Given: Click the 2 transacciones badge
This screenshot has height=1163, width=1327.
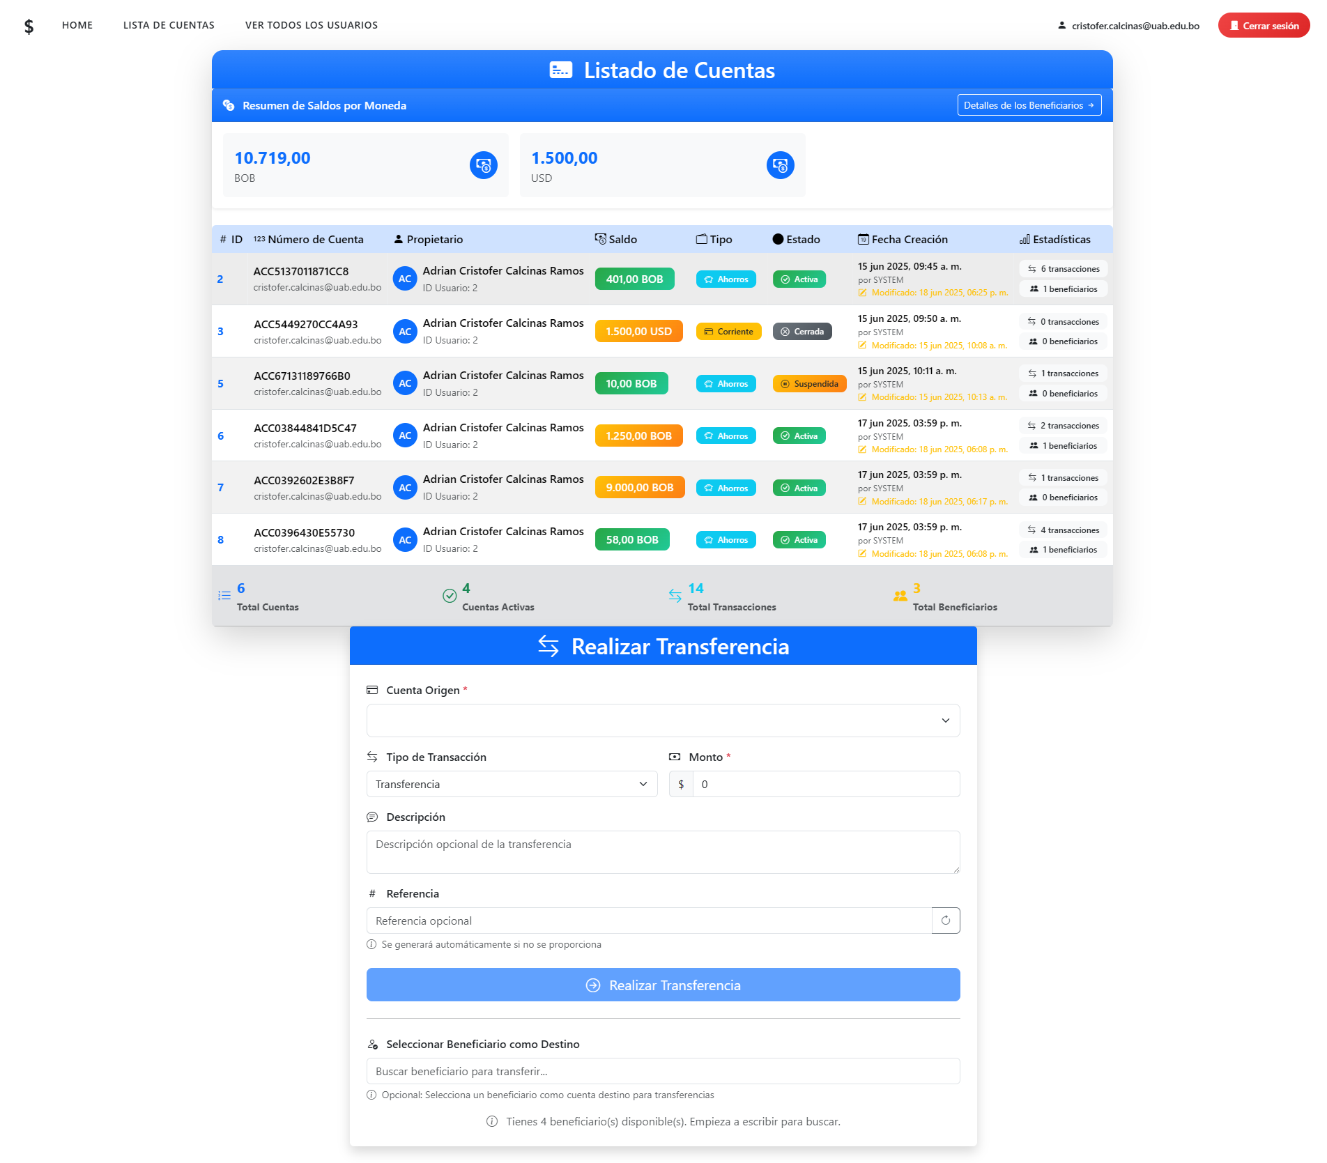Looking at the screenshot, I should point(1063,426).
